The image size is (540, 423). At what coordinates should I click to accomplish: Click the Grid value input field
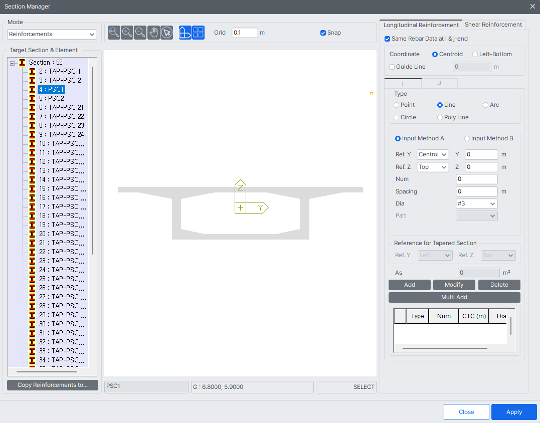(x=245, y=33)
